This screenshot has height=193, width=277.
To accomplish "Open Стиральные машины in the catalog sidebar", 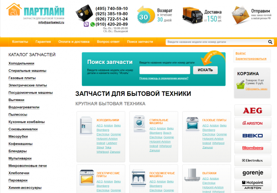I will coord(27,71).
